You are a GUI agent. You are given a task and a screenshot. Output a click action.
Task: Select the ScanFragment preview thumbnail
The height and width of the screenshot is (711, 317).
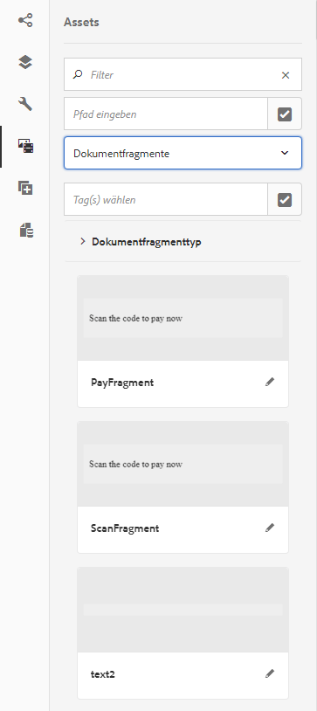click(183, 464)
